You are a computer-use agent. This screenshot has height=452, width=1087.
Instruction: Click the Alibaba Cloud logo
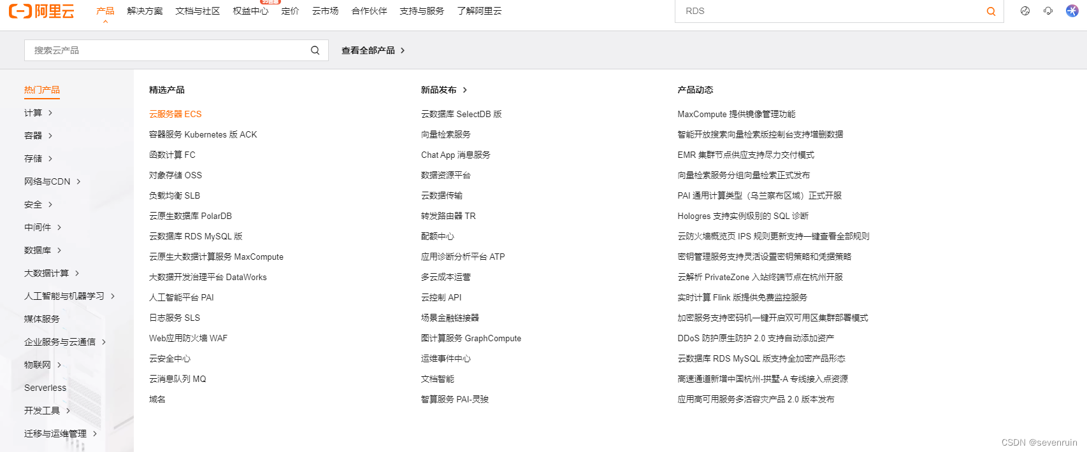pyautogui.click(x=41, y=11)
